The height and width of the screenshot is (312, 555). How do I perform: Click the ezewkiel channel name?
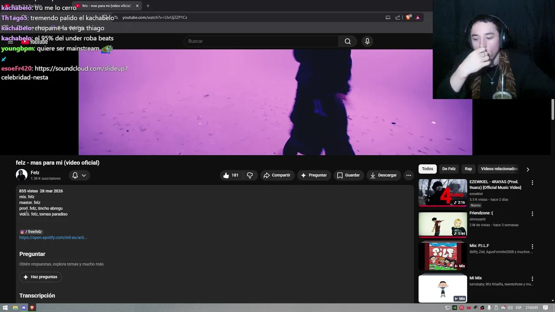(x=476, y=194)
